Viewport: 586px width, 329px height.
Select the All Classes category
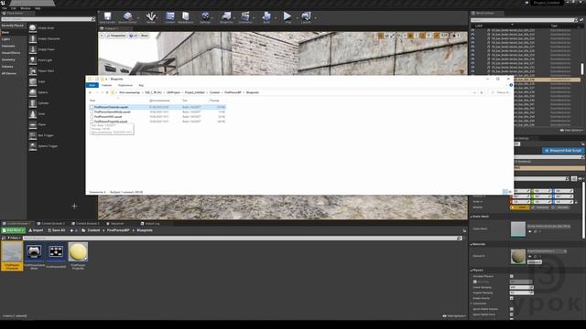coord(9,73)
